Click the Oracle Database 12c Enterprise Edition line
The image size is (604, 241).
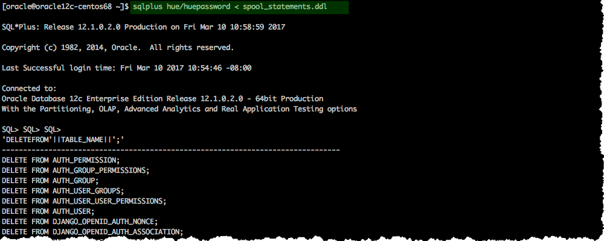point(162,99)
